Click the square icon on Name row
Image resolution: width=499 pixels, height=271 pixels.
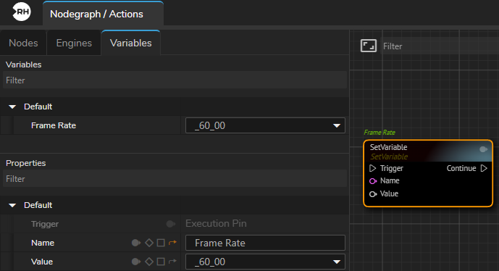[x=161, y=243]
